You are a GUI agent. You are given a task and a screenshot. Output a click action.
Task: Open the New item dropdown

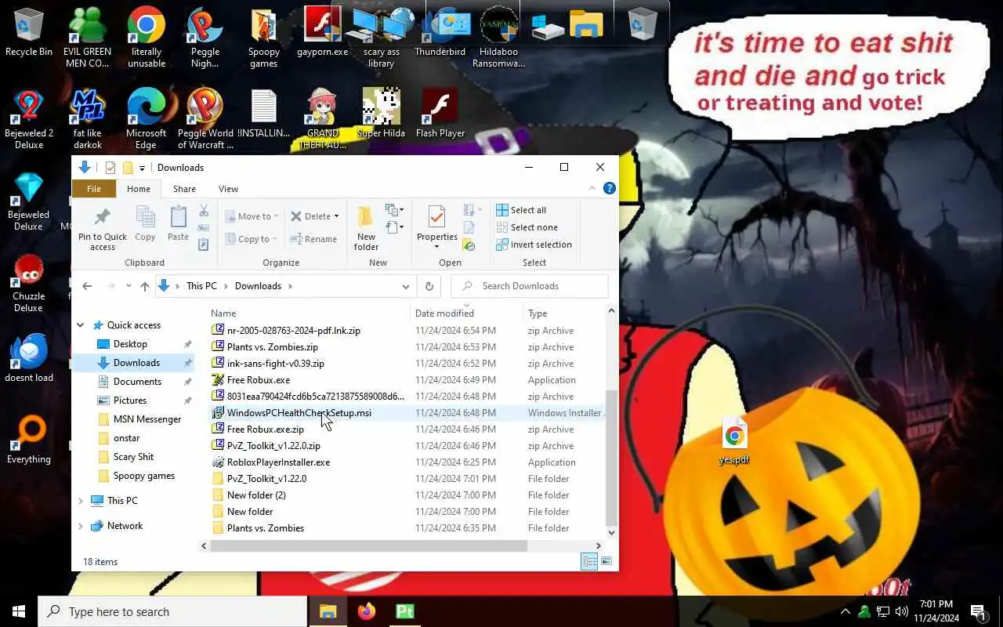(394, 211)
